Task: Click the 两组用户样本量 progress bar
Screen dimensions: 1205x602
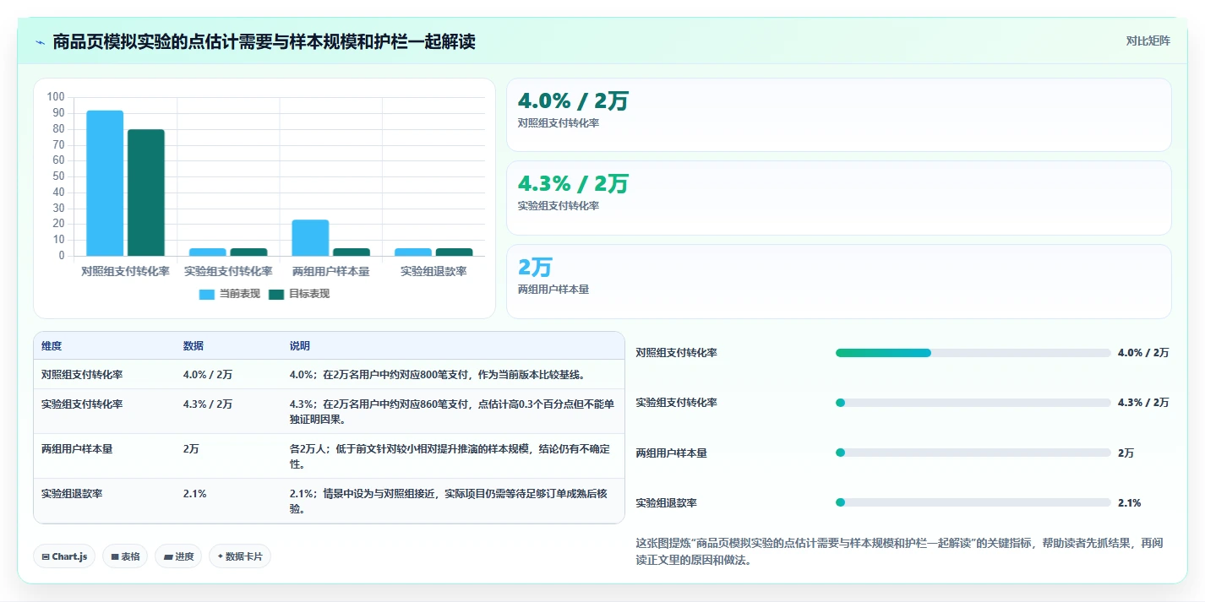Action: (x=973, y=453)
